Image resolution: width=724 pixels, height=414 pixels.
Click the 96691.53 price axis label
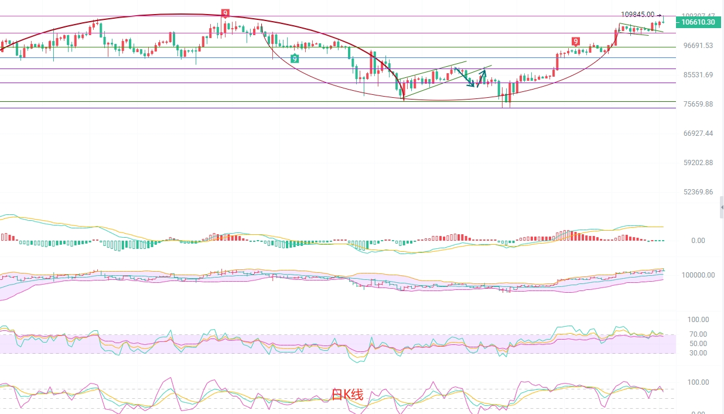[x=698, y=46]
